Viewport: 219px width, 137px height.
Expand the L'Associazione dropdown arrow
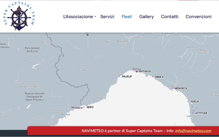pyautogui.click(x=95, y=17)
